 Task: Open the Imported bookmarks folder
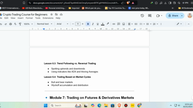tap(74, 8)
